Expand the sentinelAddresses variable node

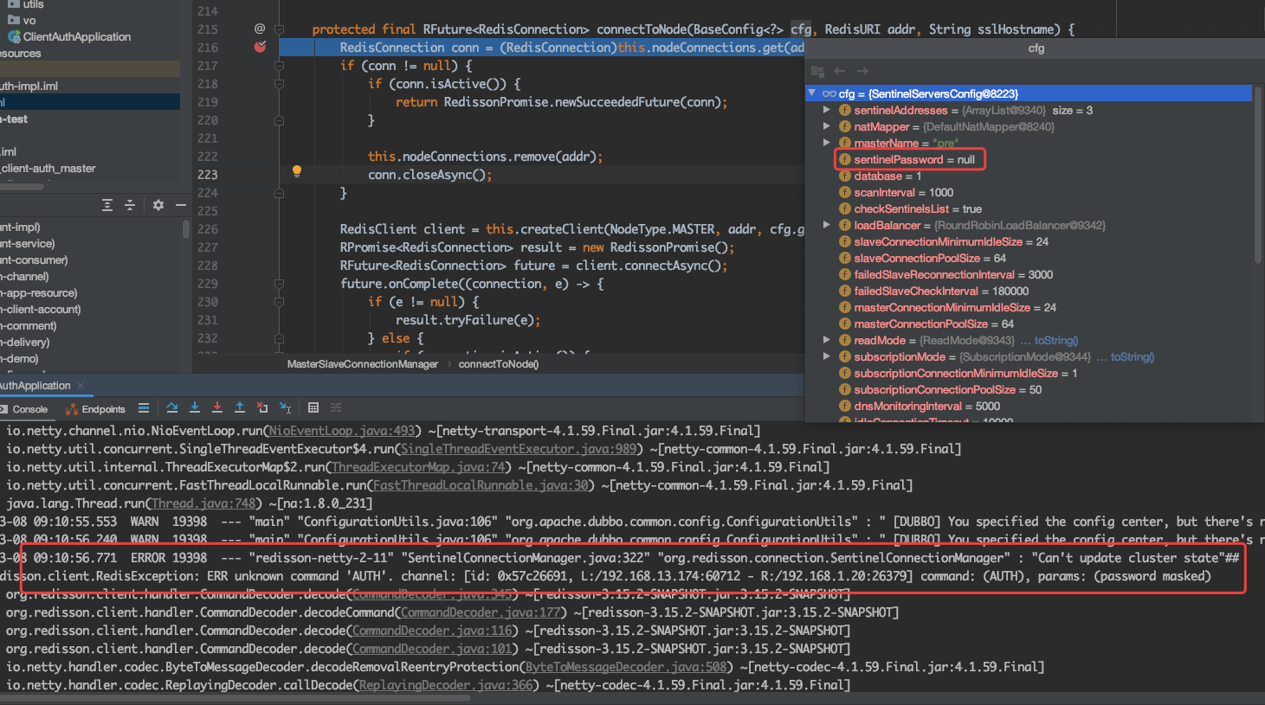point(826,110)
